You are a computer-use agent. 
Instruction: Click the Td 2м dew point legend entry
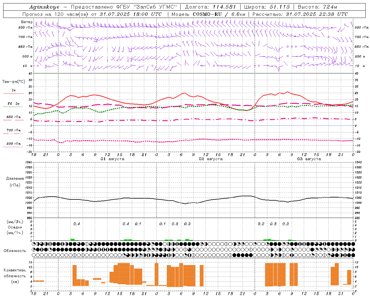[13, 103]
